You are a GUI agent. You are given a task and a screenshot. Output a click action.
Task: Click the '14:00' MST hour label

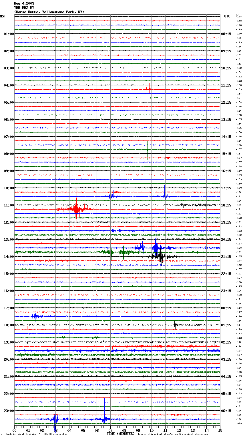9,257
